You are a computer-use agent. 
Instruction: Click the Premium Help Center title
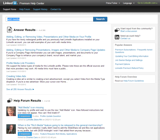(32, 3)
